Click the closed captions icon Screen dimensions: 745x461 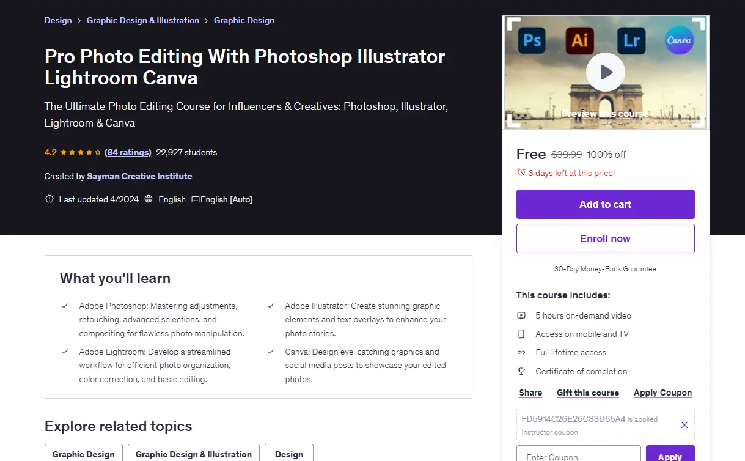tap(196, 199)
